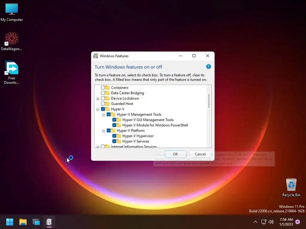
Task: Uncheck the Hyper-V Management Tools checkbox
Action: coord(108,114)
